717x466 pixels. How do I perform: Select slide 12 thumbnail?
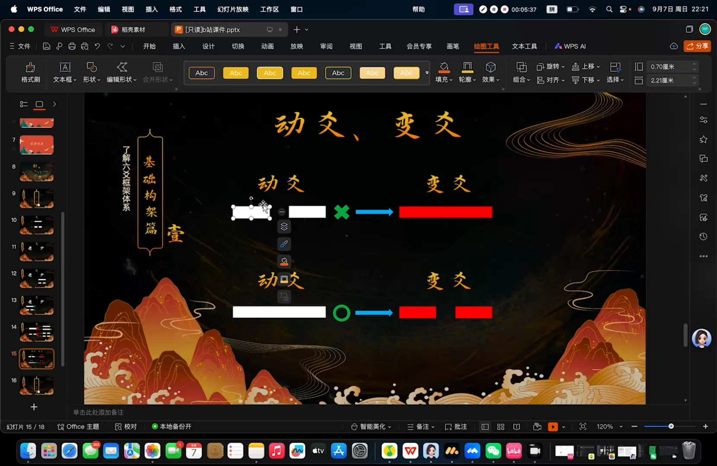37,279
